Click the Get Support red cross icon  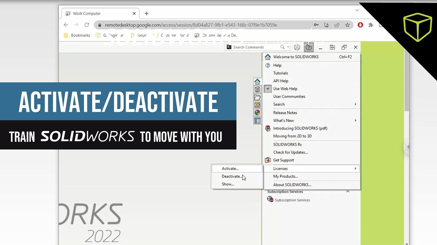pos(268,160)
